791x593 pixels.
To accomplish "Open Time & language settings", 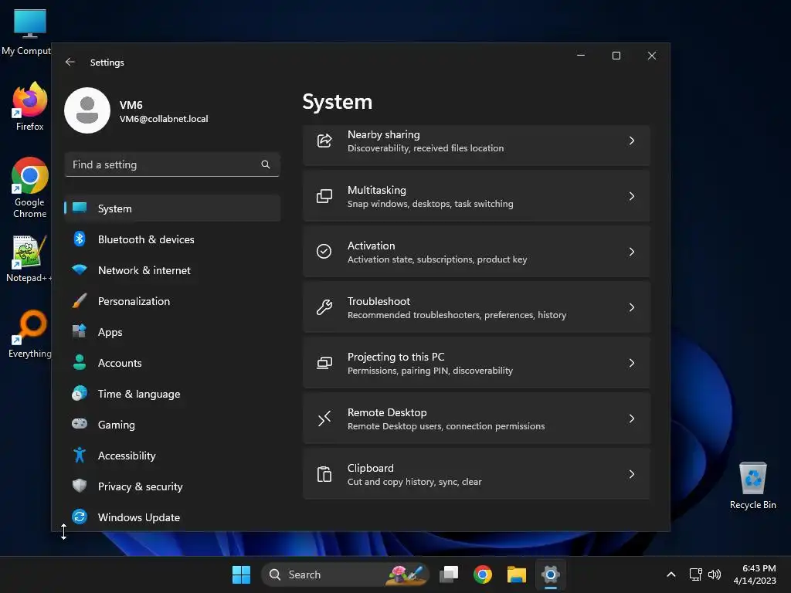I will tap(172, 394).
